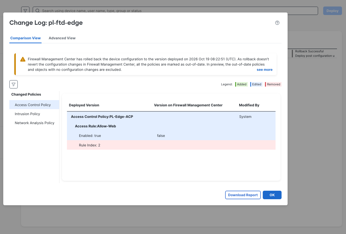Click the filter icon above Changed Policies
The height and width of the screenshot is (234, 346).
click(14, 84)
